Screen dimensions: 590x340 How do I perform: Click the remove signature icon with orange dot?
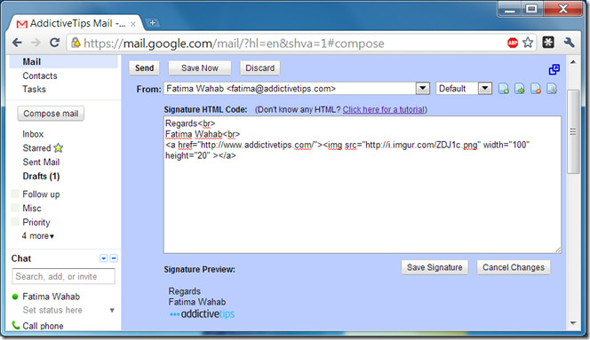click(536, 89)
